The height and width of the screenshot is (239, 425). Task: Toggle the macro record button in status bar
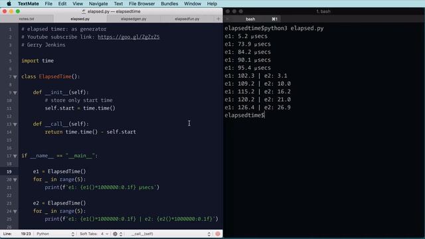pyautogui.click(x=218, y=234)
